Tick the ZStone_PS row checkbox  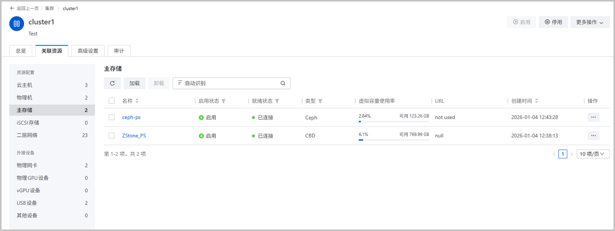pos(112,135)
